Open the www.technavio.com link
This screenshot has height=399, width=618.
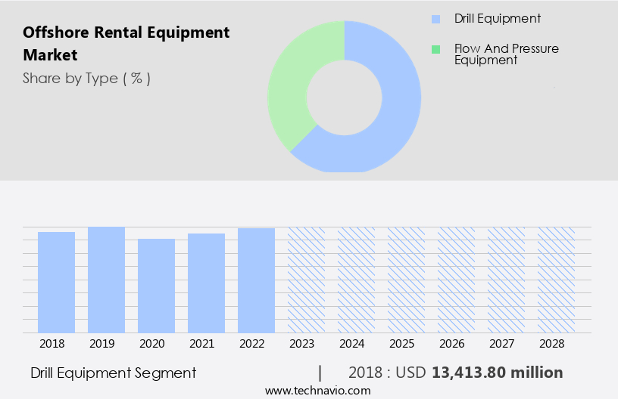(317, 391)
